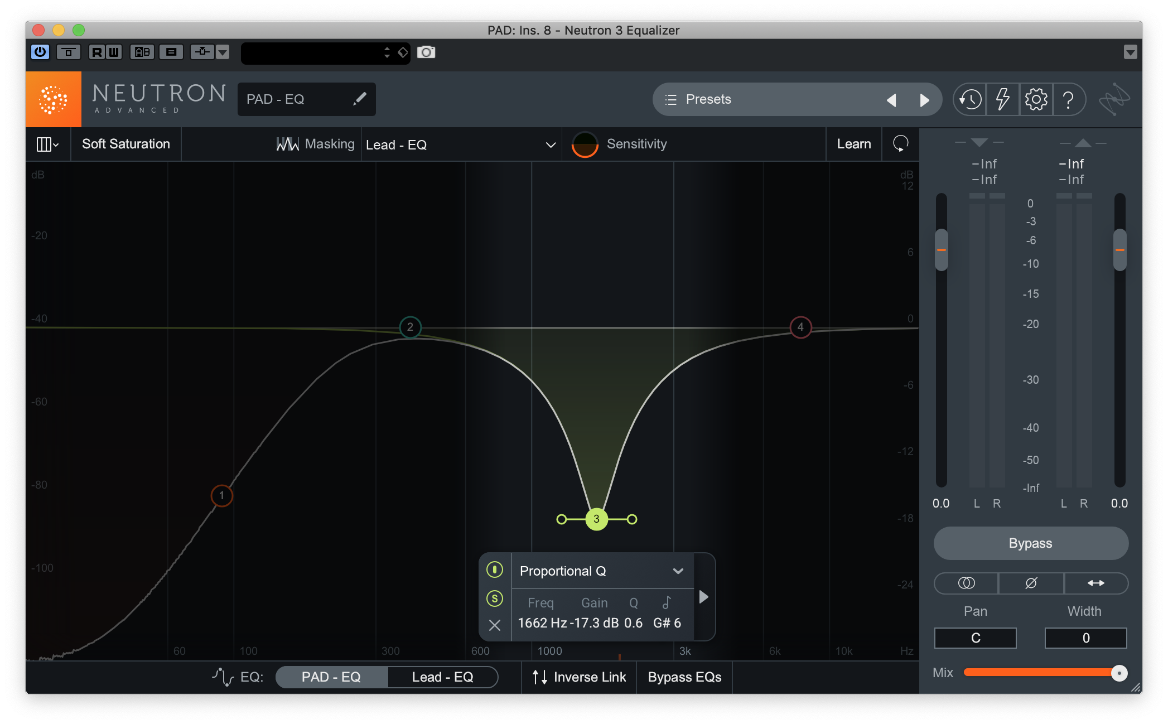Click the Width value field 0
Viewport: 1168px width, 724px height.
pos(1085,638)
